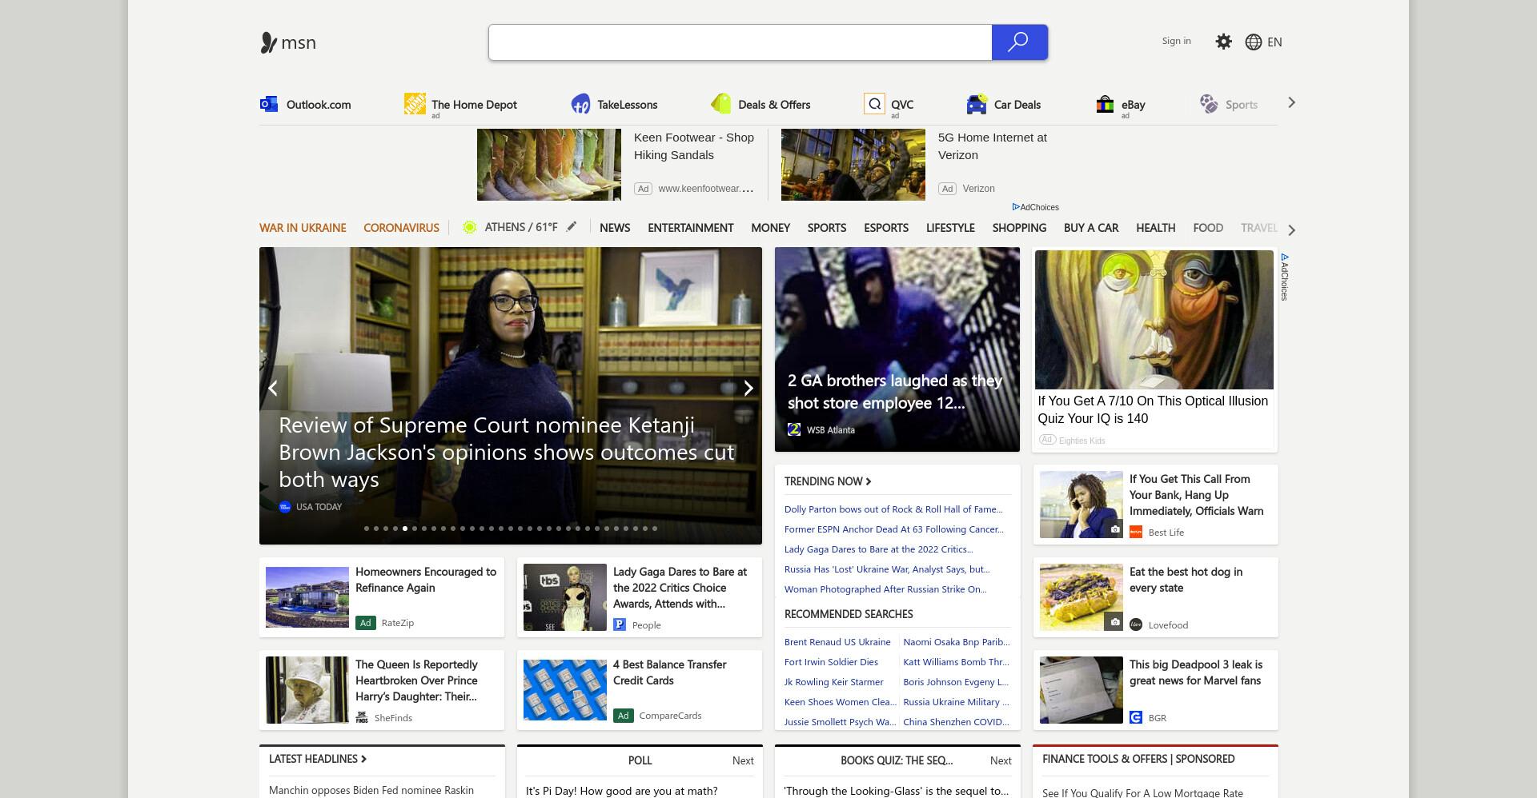Open the Car Deals car icon
Screen dimensions: 1537x798
pyautogui.click(x=977, y=104)
